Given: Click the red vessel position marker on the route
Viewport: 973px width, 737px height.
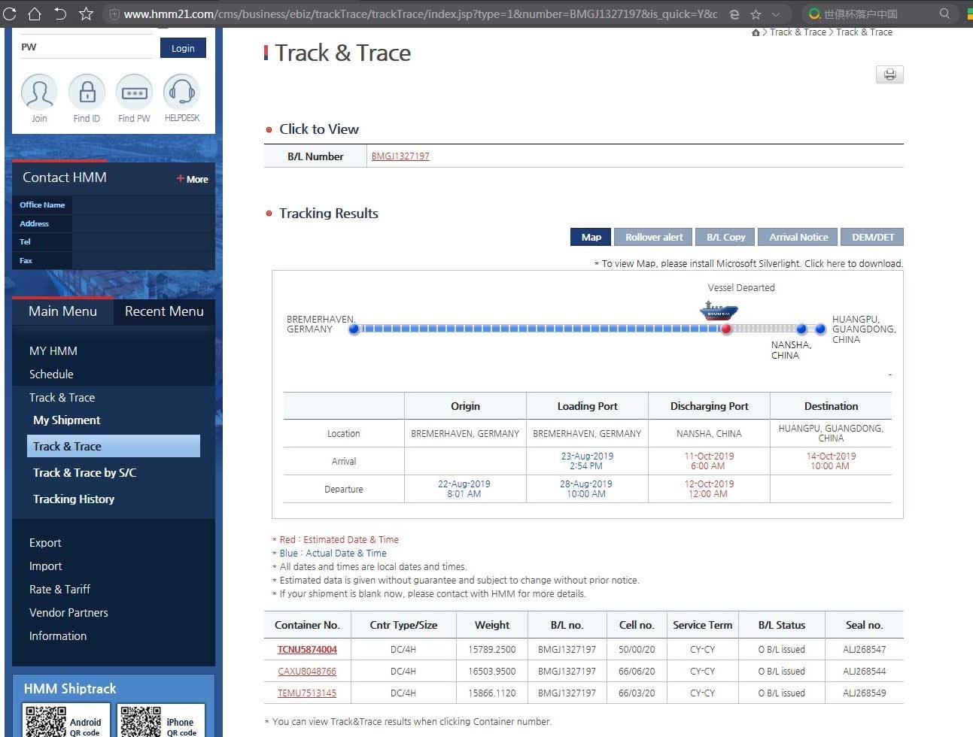Looking at the screenshot, I should coord(726,329).
